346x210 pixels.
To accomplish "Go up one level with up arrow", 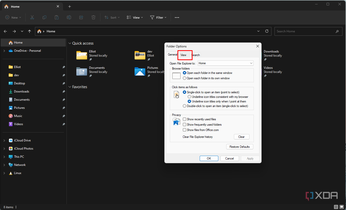I will (30, 31).
